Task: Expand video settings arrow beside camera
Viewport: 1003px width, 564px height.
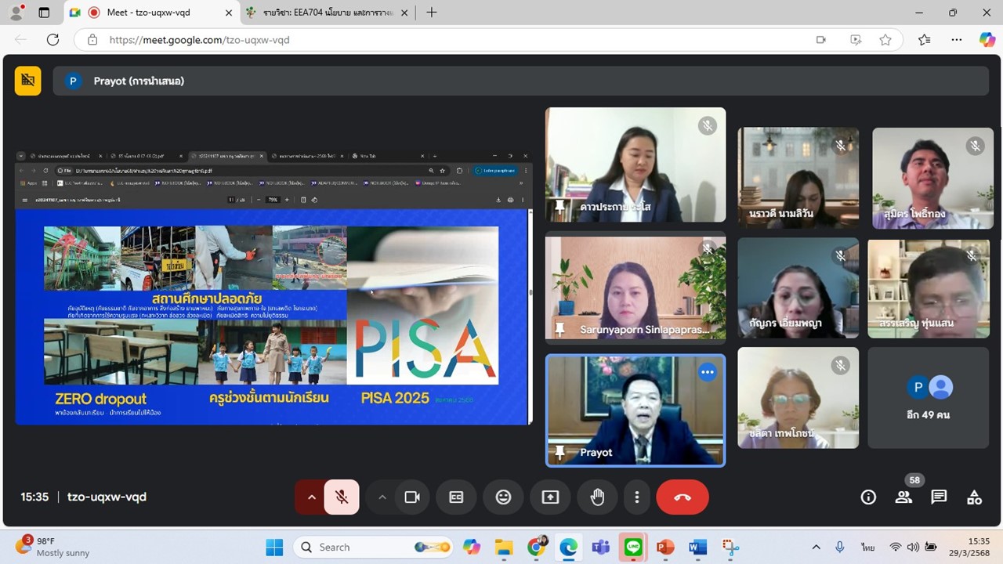Action: [x=382, y=497]
